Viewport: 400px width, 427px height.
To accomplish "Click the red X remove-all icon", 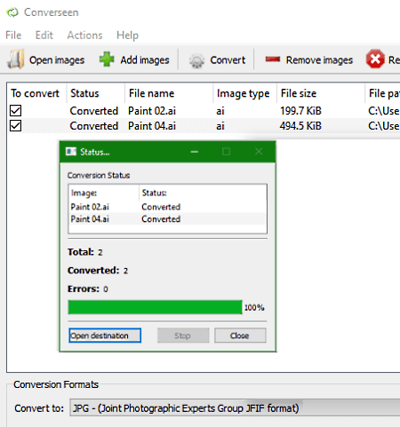I will pos(375,59).
